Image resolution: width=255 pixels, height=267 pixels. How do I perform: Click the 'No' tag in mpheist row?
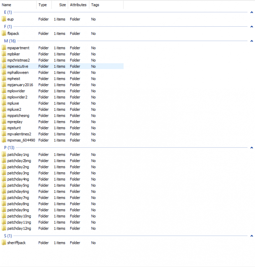93,79
